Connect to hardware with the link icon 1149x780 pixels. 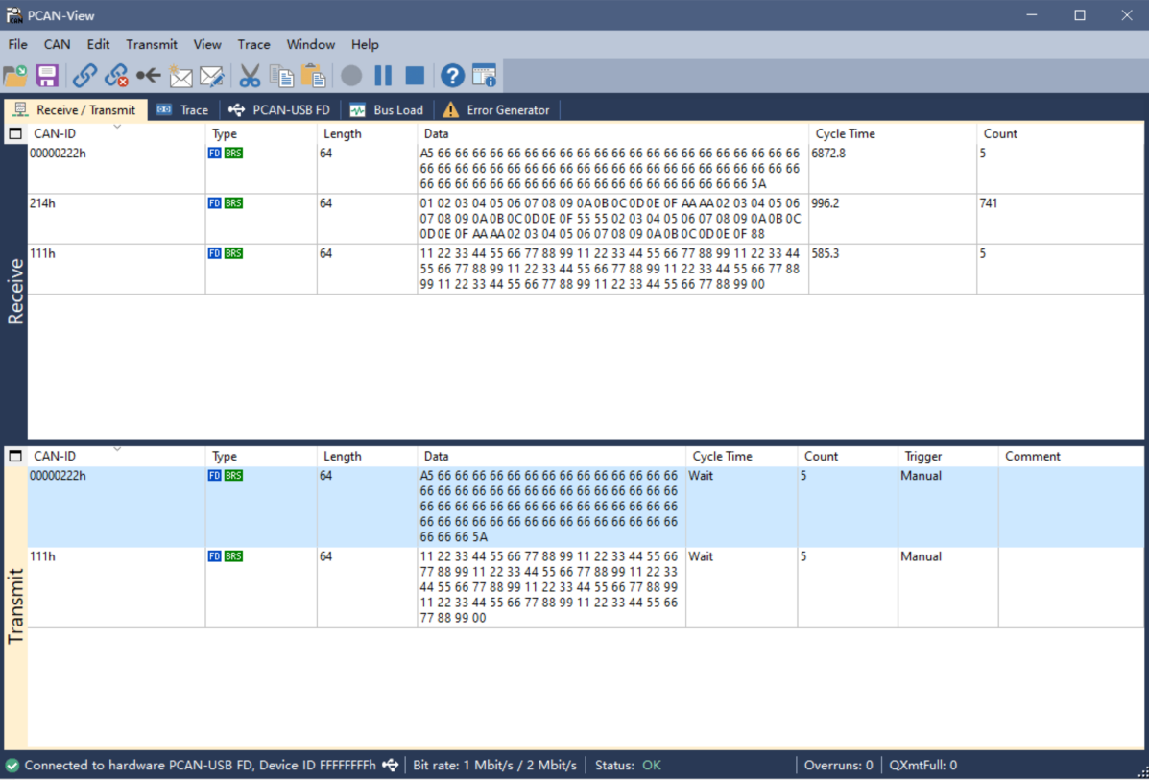[x=84, y=76]
